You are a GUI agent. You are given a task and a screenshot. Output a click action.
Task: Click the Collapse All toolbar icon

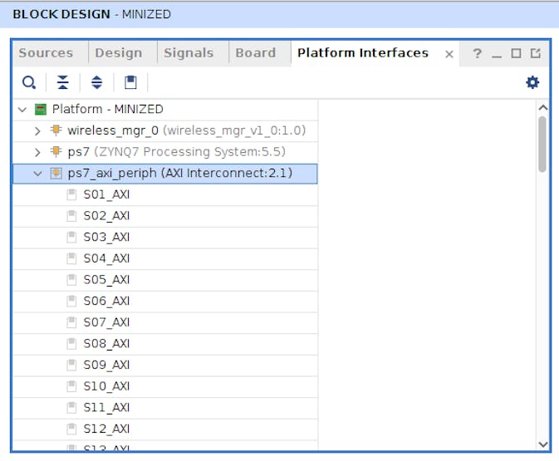click(63, 82)
